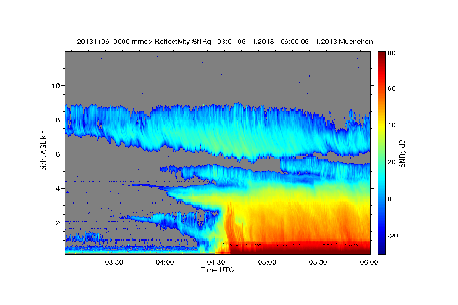Click the 04:00 time tick label

click(x=165, y=262)
